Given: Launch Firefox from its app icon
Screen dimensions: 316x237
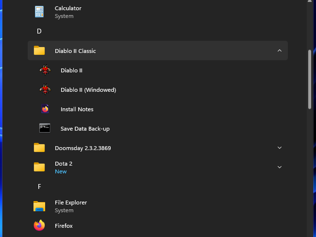Looking at the screenshot, I should click(x=39, y=225).
